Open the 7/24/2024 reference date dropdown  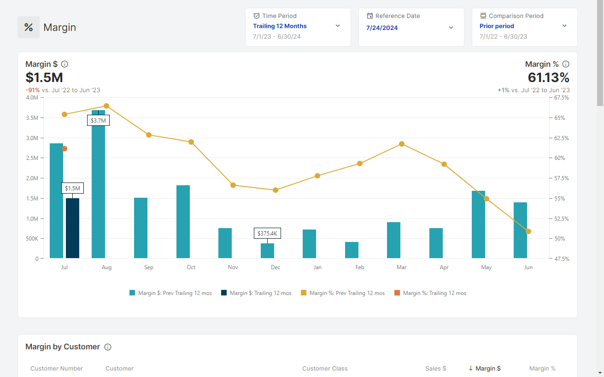(x=411, y=28)
